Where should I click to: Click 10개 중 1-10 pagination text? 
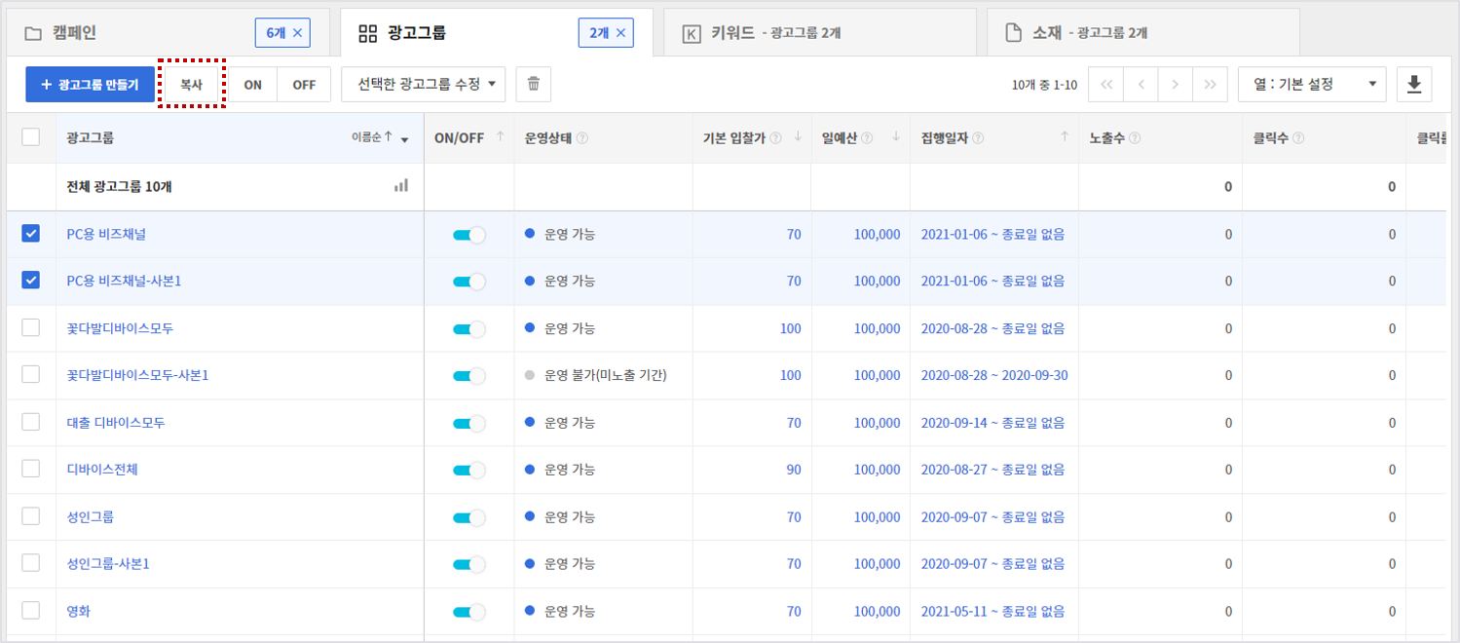[1044, 85]
